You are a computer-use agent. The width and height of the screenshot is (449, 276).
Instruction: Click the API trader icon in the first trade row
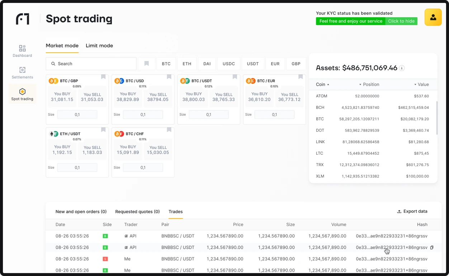126,236
